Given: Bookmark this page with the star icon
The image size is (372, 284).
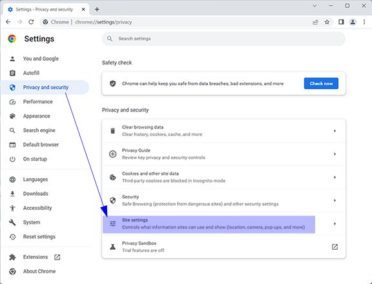Looking at the screenshot, I should (x=327, y=22).
